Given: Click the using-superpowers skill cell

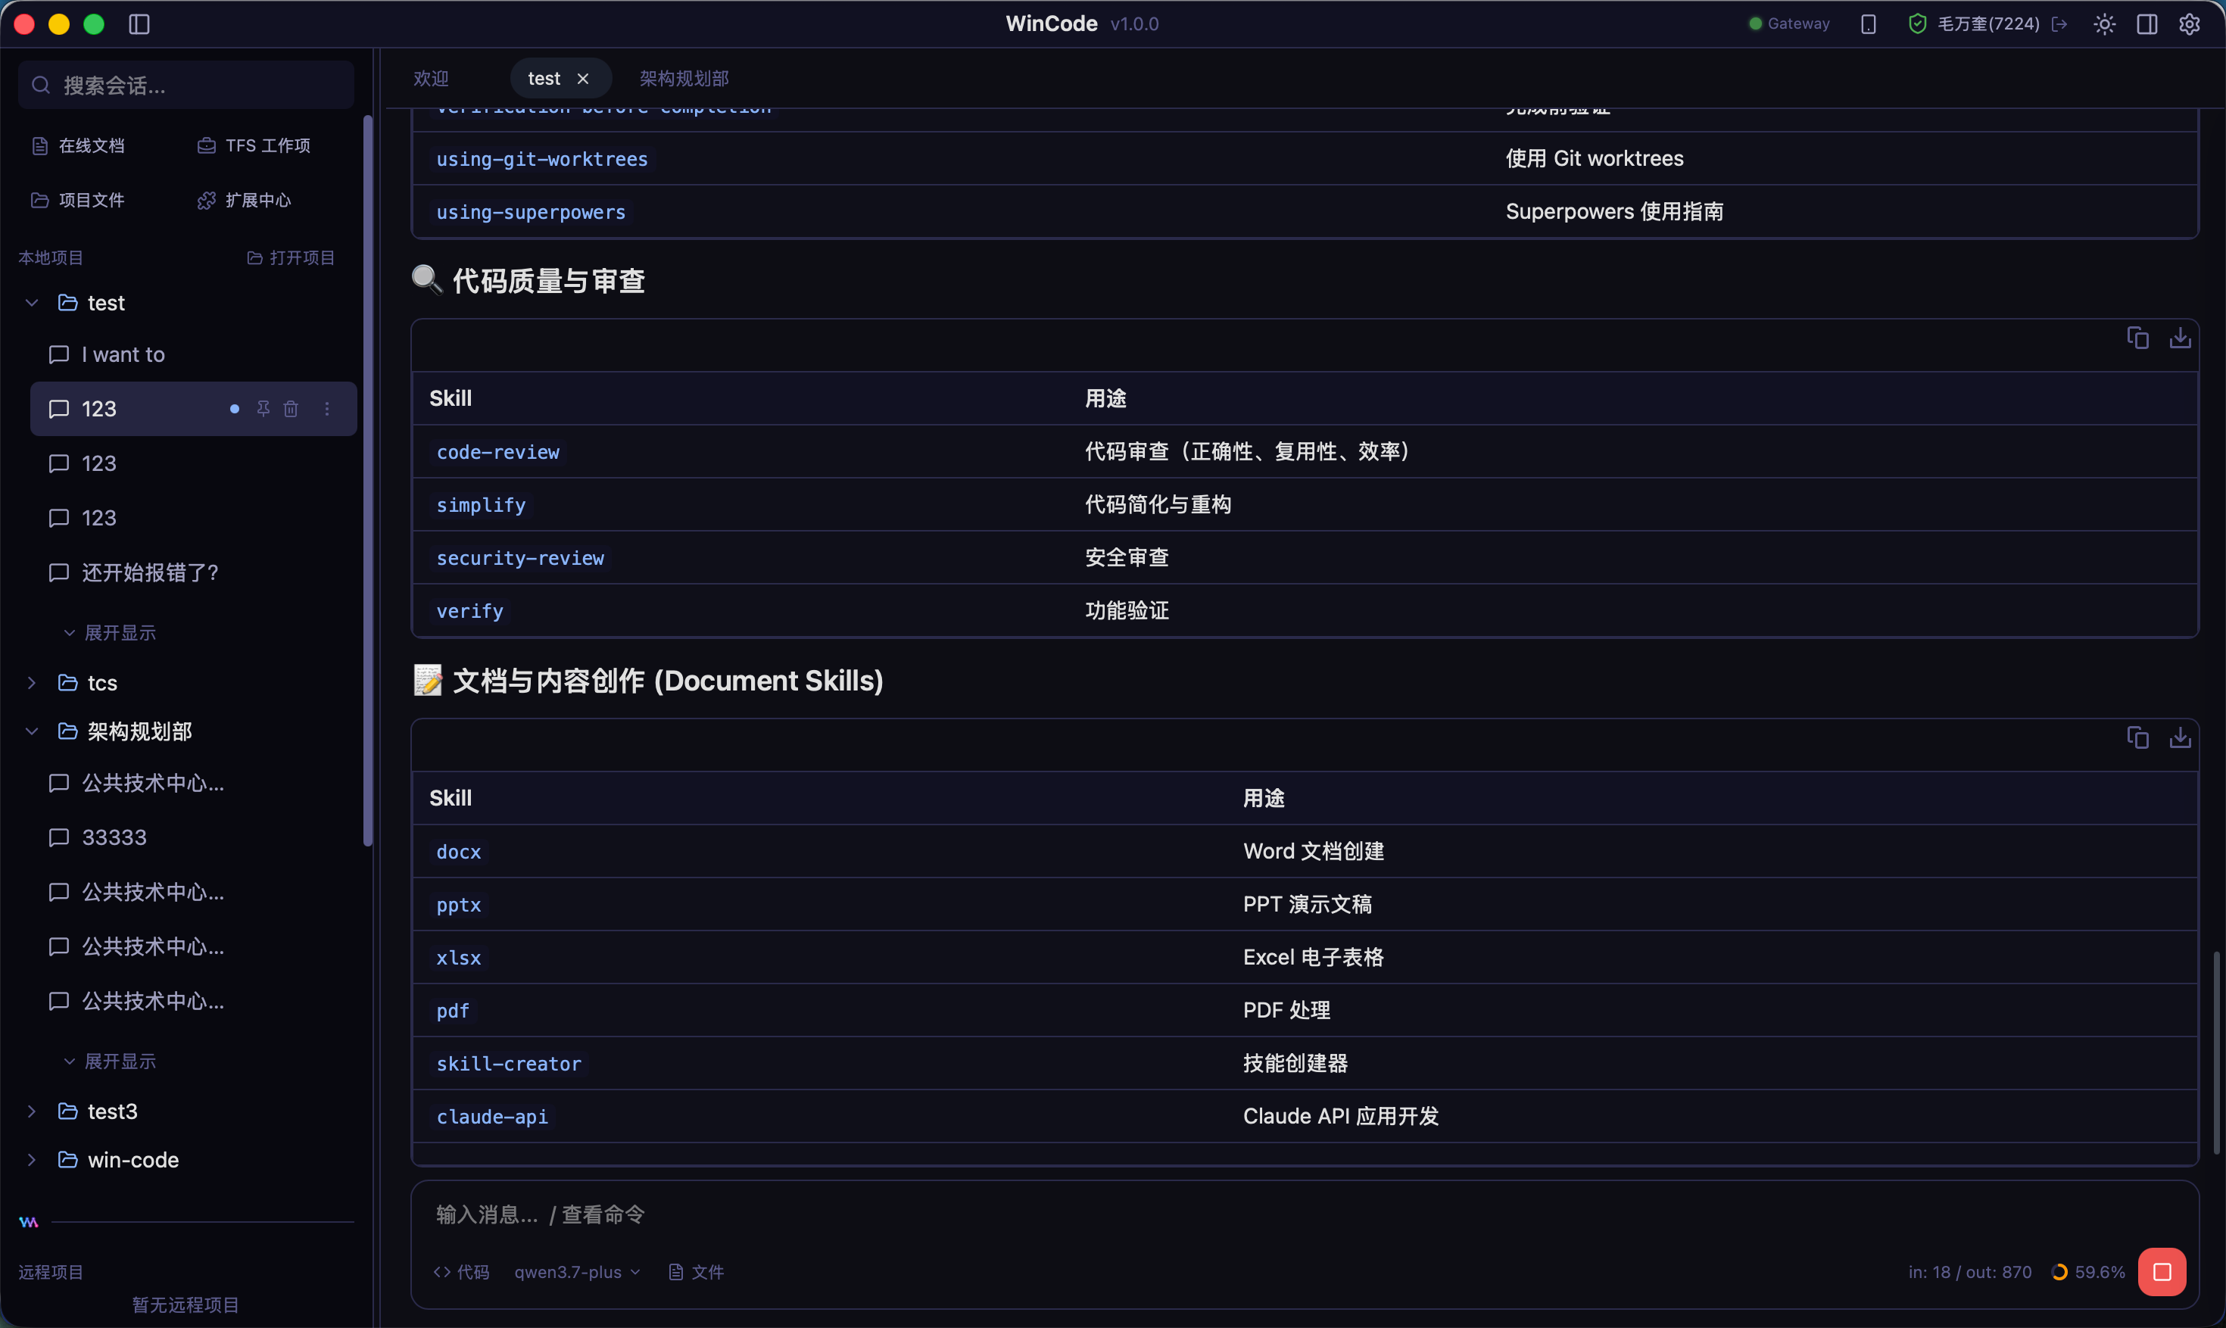Looking at the screenshot, I should (x=532, y=212).
